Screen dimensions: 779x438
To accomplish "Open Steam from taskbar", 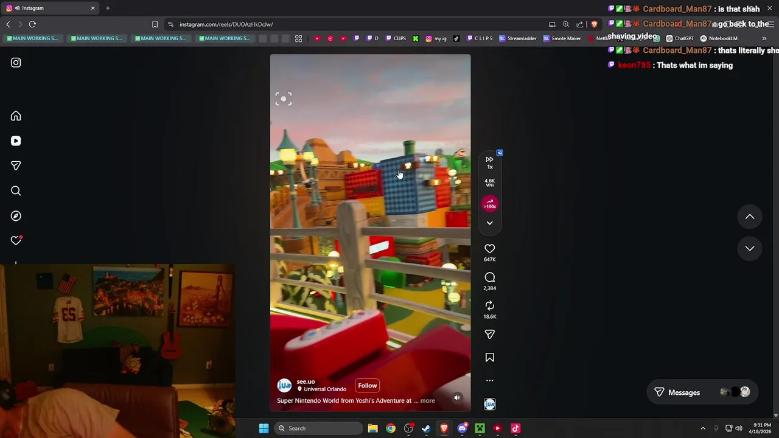I will pos(426,428).
